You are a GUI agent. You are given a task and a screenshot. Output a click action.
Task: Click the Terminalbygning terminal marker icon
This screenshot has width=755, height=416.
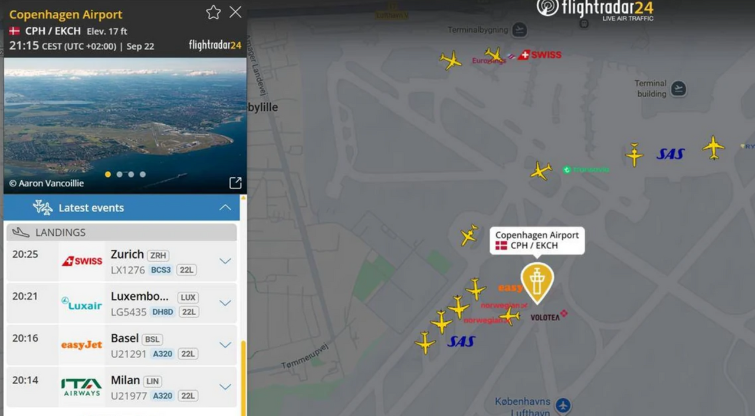(x=519, y=29)
